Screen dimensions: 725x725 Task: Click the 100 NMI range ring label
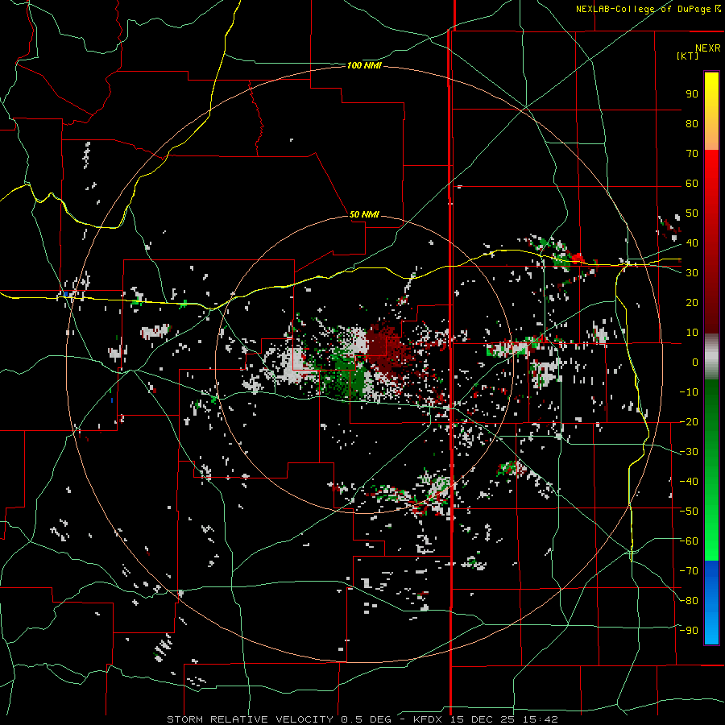pos(364,66)
